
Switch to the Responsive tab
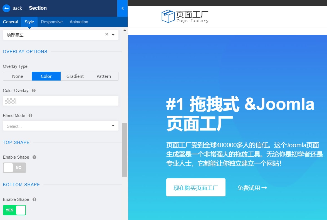coord(52,22)
